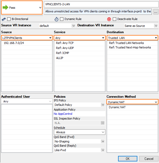
Task: Select the Ref: Any-UDP service entry
Action: 79,48
